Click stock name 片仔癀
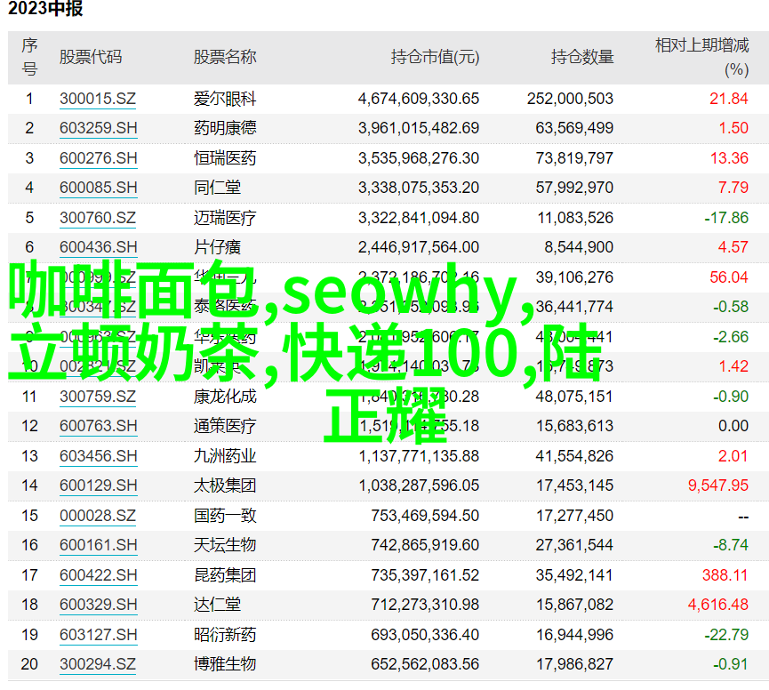769x690 pixels. [217, 247]
